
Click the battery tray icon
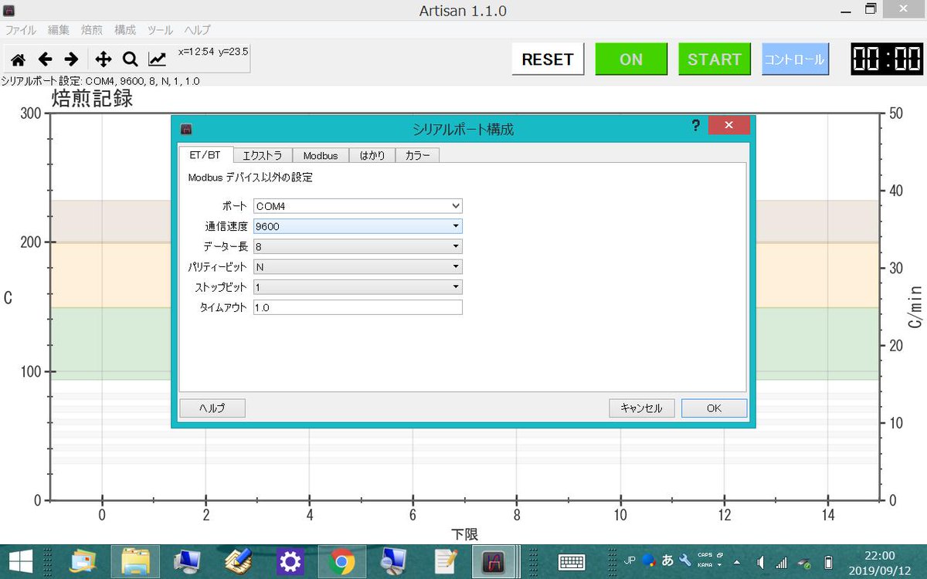(828, 562)
